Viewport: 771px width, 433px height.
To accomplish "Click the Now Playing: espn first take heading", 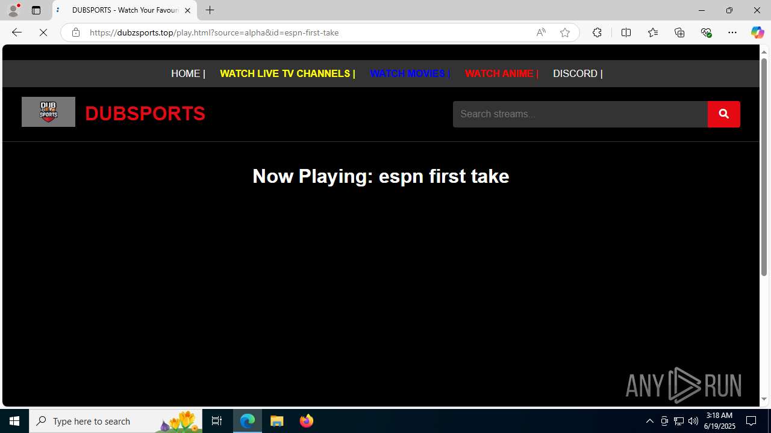I will coord(381,176).
